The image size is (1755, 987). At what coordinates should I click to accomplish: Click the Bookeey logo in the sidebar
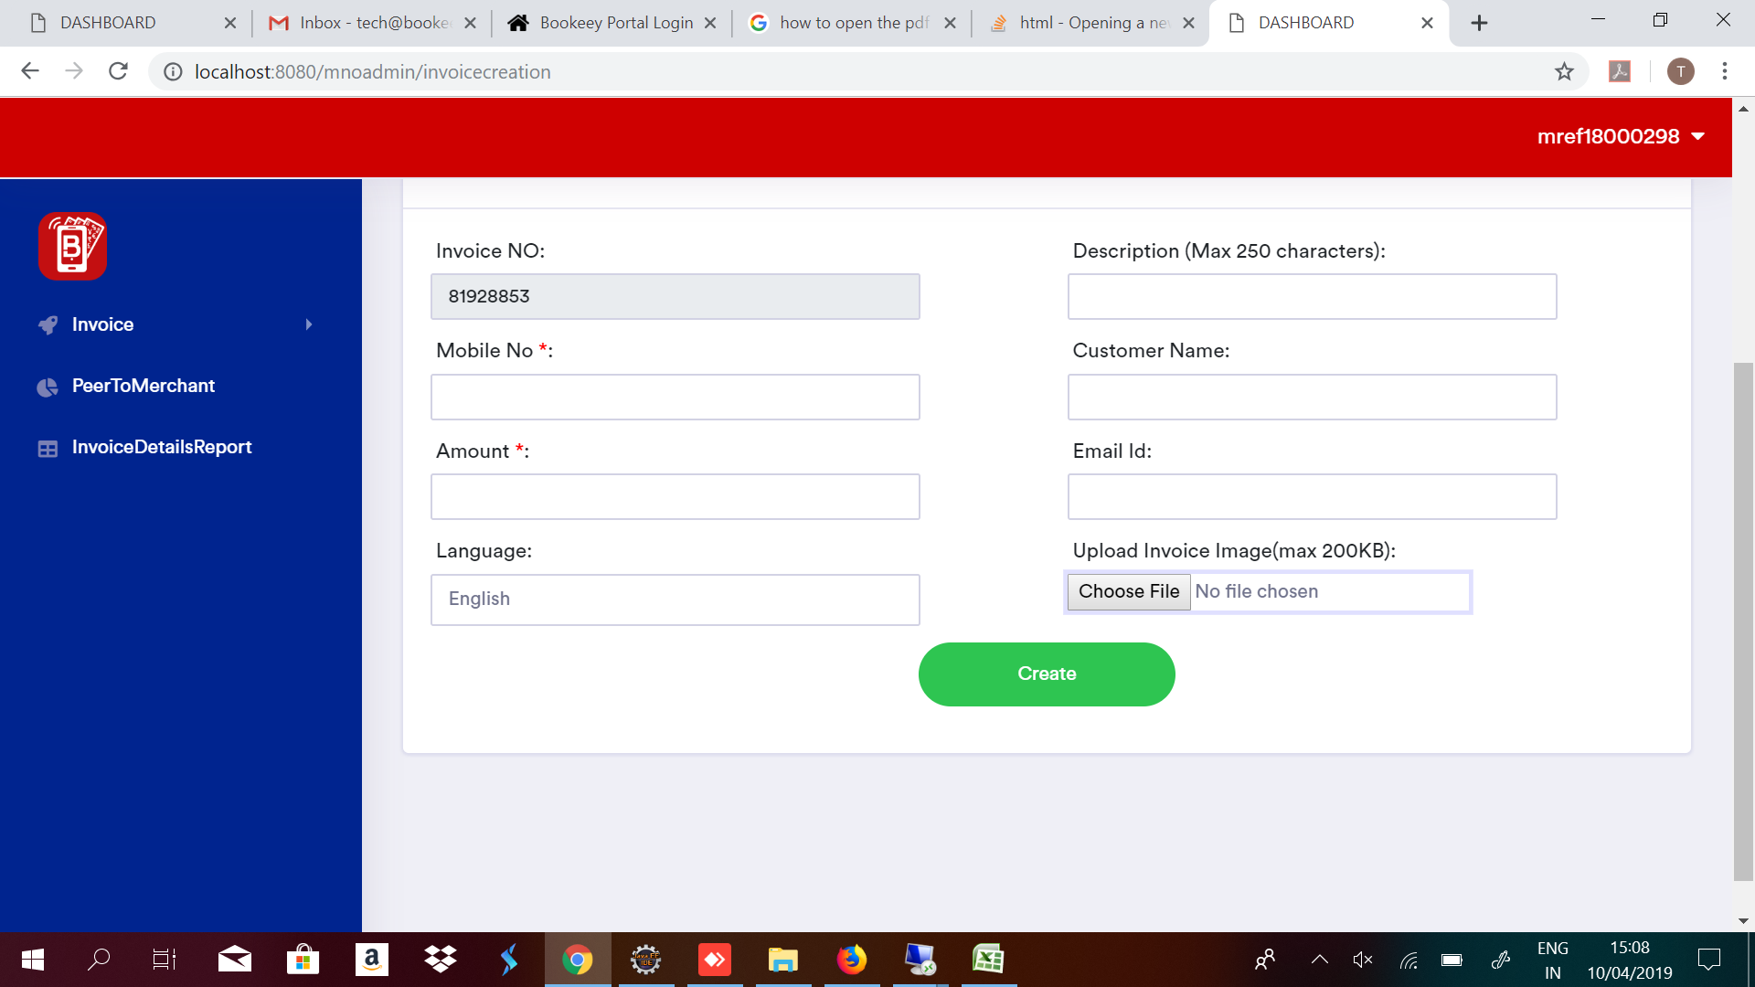[72, 247]
